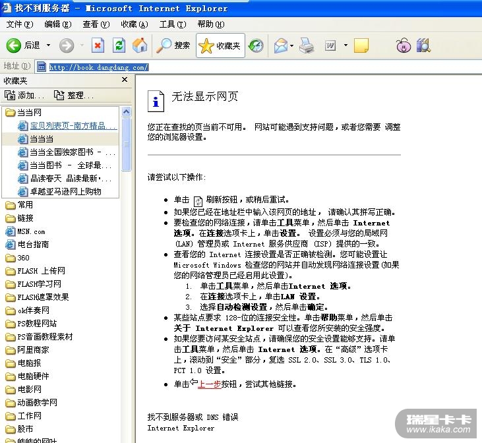The image size is (482, 443).
Task: Expand the FLASH学习网 folder
Action: click(33, 284)
